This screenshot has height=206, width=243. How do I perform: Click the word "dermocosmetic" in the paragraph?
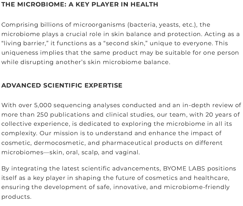(54, 143)
